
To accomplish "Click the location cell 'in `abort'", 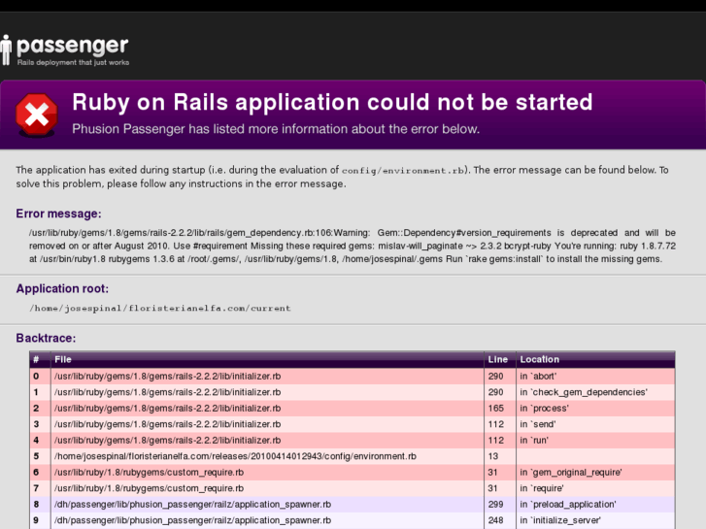I will [x=538, y=376].
